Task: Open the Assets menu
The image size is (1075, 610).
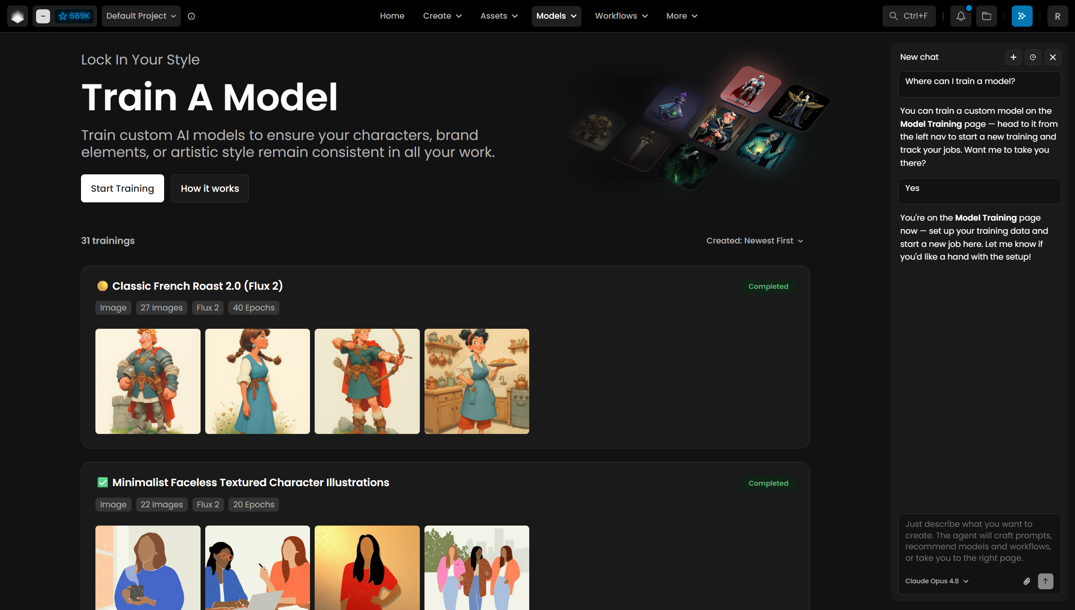Action: pos(499,16)
